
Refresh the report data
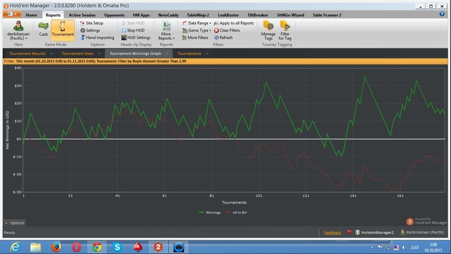[223, 37]
